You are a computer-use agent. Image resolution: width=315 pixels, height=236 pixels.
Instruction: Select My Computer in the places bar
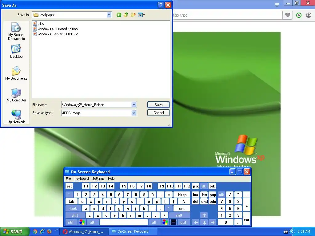coord(16,95)
